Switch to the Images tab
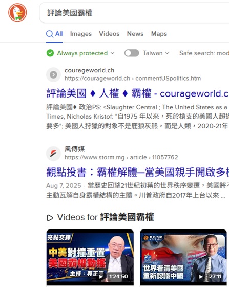The width and height of the screenshot is (229, 287). [81, 34]
